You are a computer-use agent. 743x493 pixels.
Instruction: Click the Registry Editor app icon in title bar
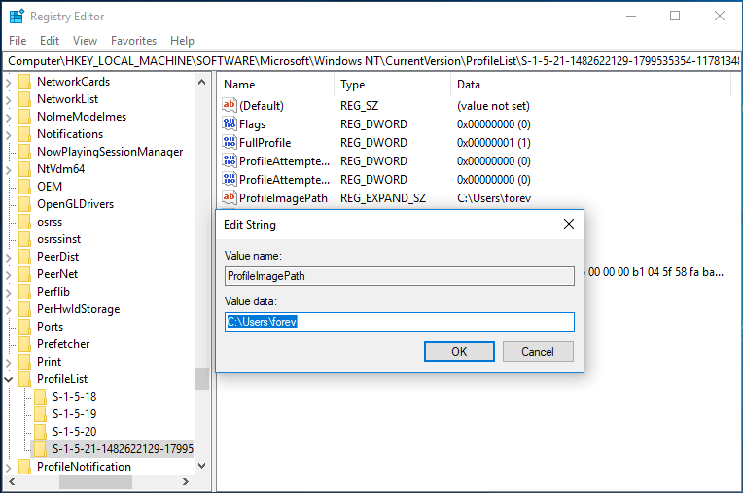[17, 17]
